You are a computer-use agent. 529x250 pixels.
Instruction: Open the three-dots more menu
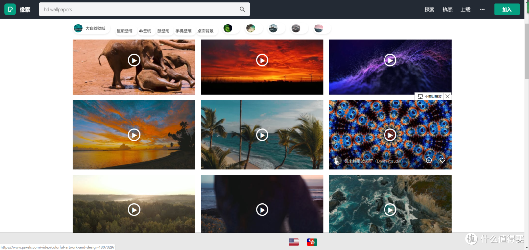(x=482, y=9)
